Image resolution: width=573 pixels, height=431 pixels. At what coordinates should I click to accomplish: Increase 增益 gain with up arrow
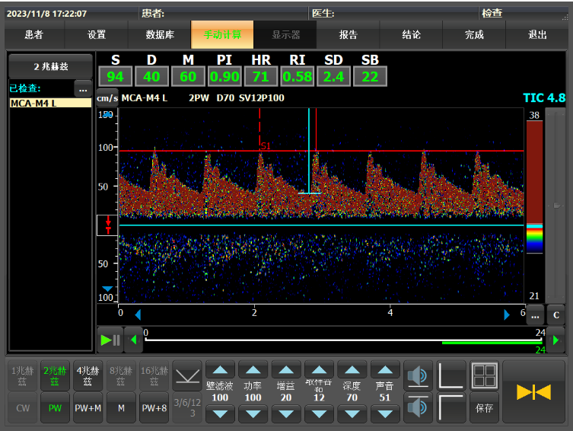click(286, 369)
